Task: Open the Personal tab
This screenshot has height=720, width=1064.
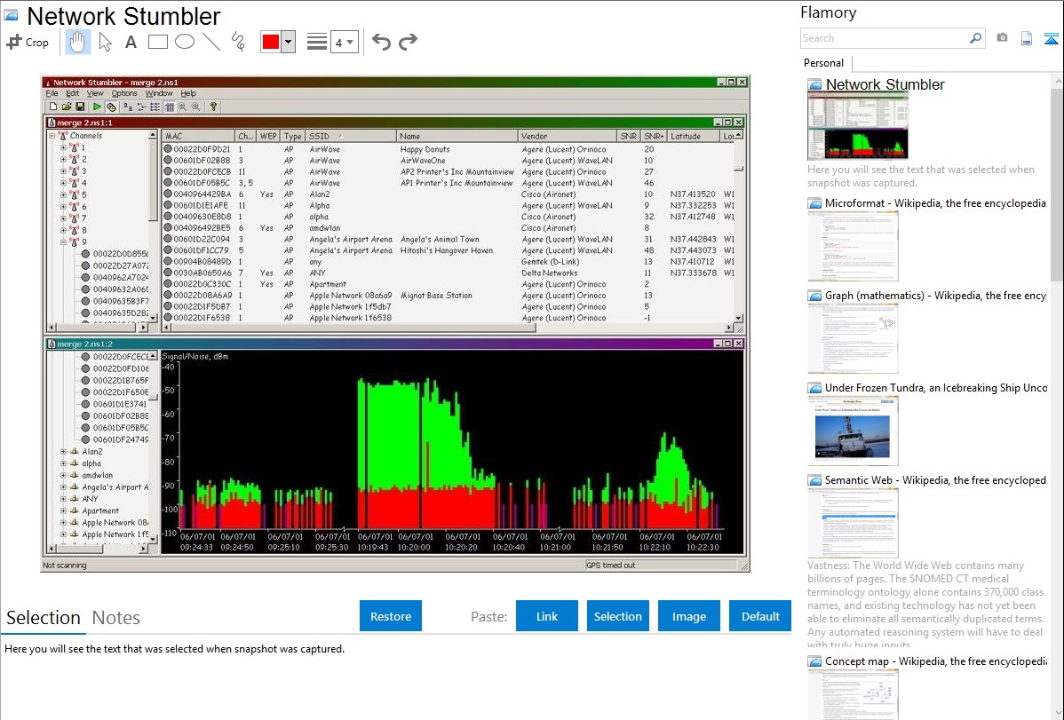Action: (x=823, y=63)
